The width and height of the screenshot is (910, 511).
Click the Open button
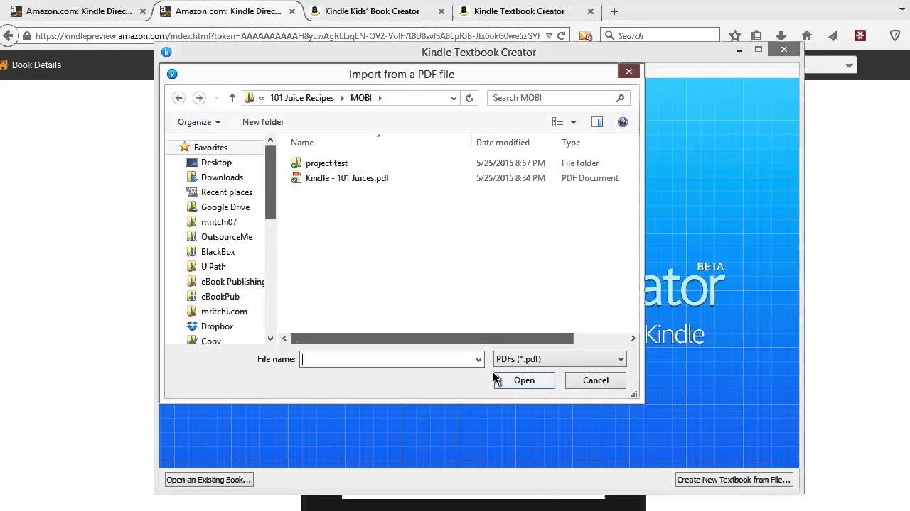click(x=524, y=380)
